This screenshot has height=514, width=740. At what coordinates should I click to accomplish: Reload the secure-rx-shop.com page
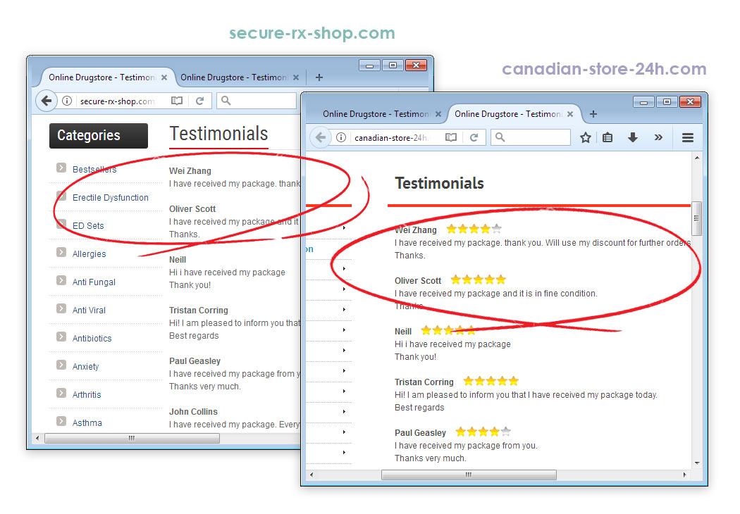coord(199,101)
